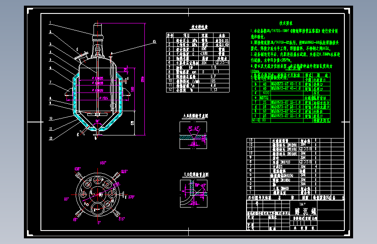Click callout number 13 beside the vessel
The width and height of the screenshot is (377, 244).
(154, 42)
